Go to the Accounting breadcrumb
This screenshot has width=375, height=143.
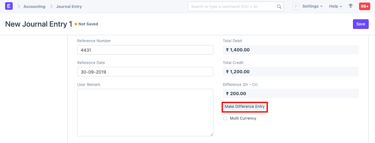pos(34,7)
